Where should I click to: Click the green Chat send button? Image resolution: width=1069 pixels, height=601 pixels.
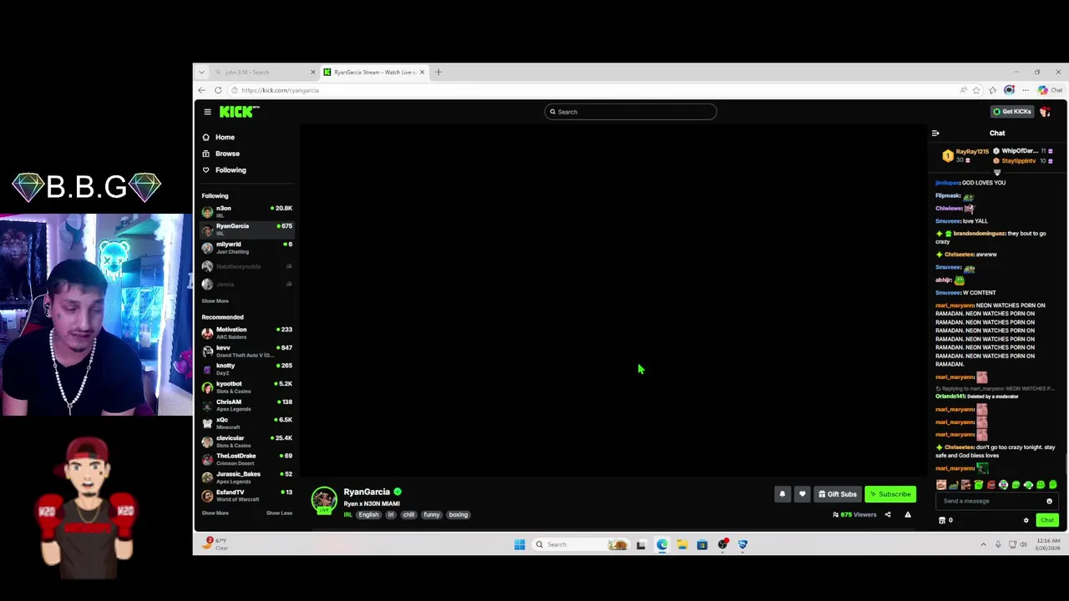tap(1047, 521)
